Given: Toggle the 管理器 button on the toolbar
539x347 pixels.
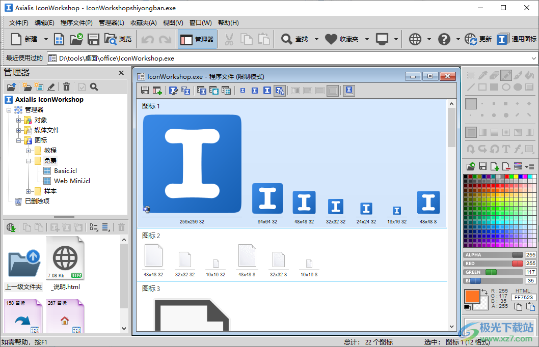Looking at the screenshot, I should [197, 39].
